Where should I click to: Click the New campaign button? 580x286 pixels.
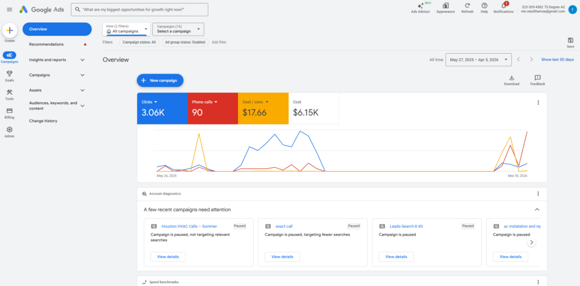point(160,80)
